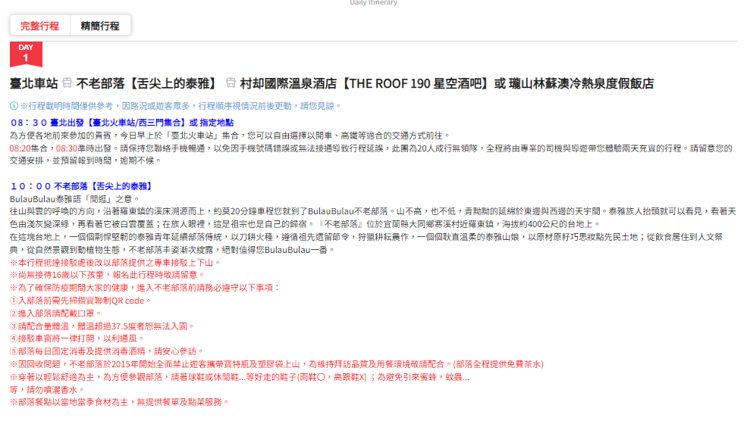Viewport: 747px width, 424px height.
Task: Click the line ③請配合量體溫
Action: [x=102, y=326]
